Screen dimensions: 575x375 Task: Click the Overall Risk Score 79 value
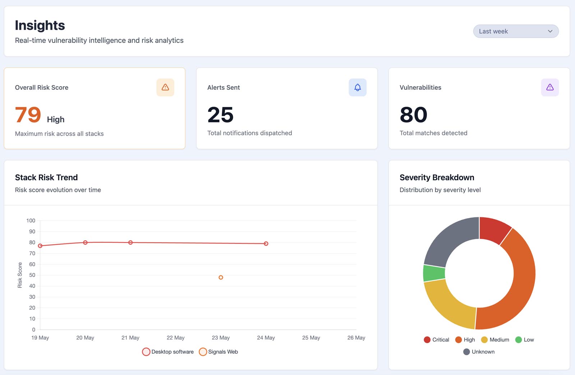click(28, 115)
